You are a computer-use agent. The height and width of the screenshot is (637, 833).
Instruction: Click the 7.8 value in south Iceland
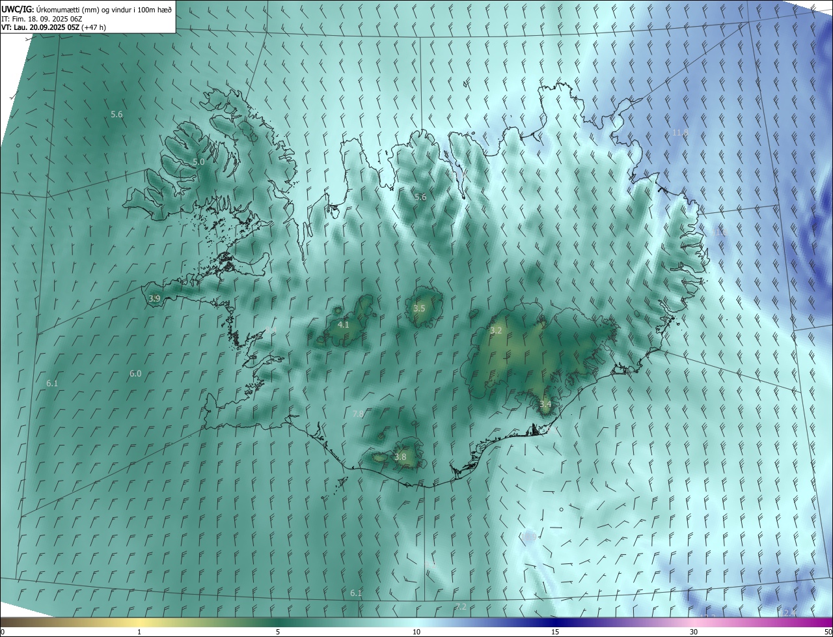358,414
